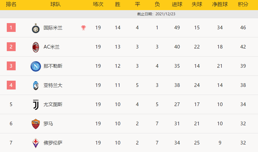The width and height of the screenshot is (258, 152).
Task: Select the 积分 column header
Action: [243, 5]
